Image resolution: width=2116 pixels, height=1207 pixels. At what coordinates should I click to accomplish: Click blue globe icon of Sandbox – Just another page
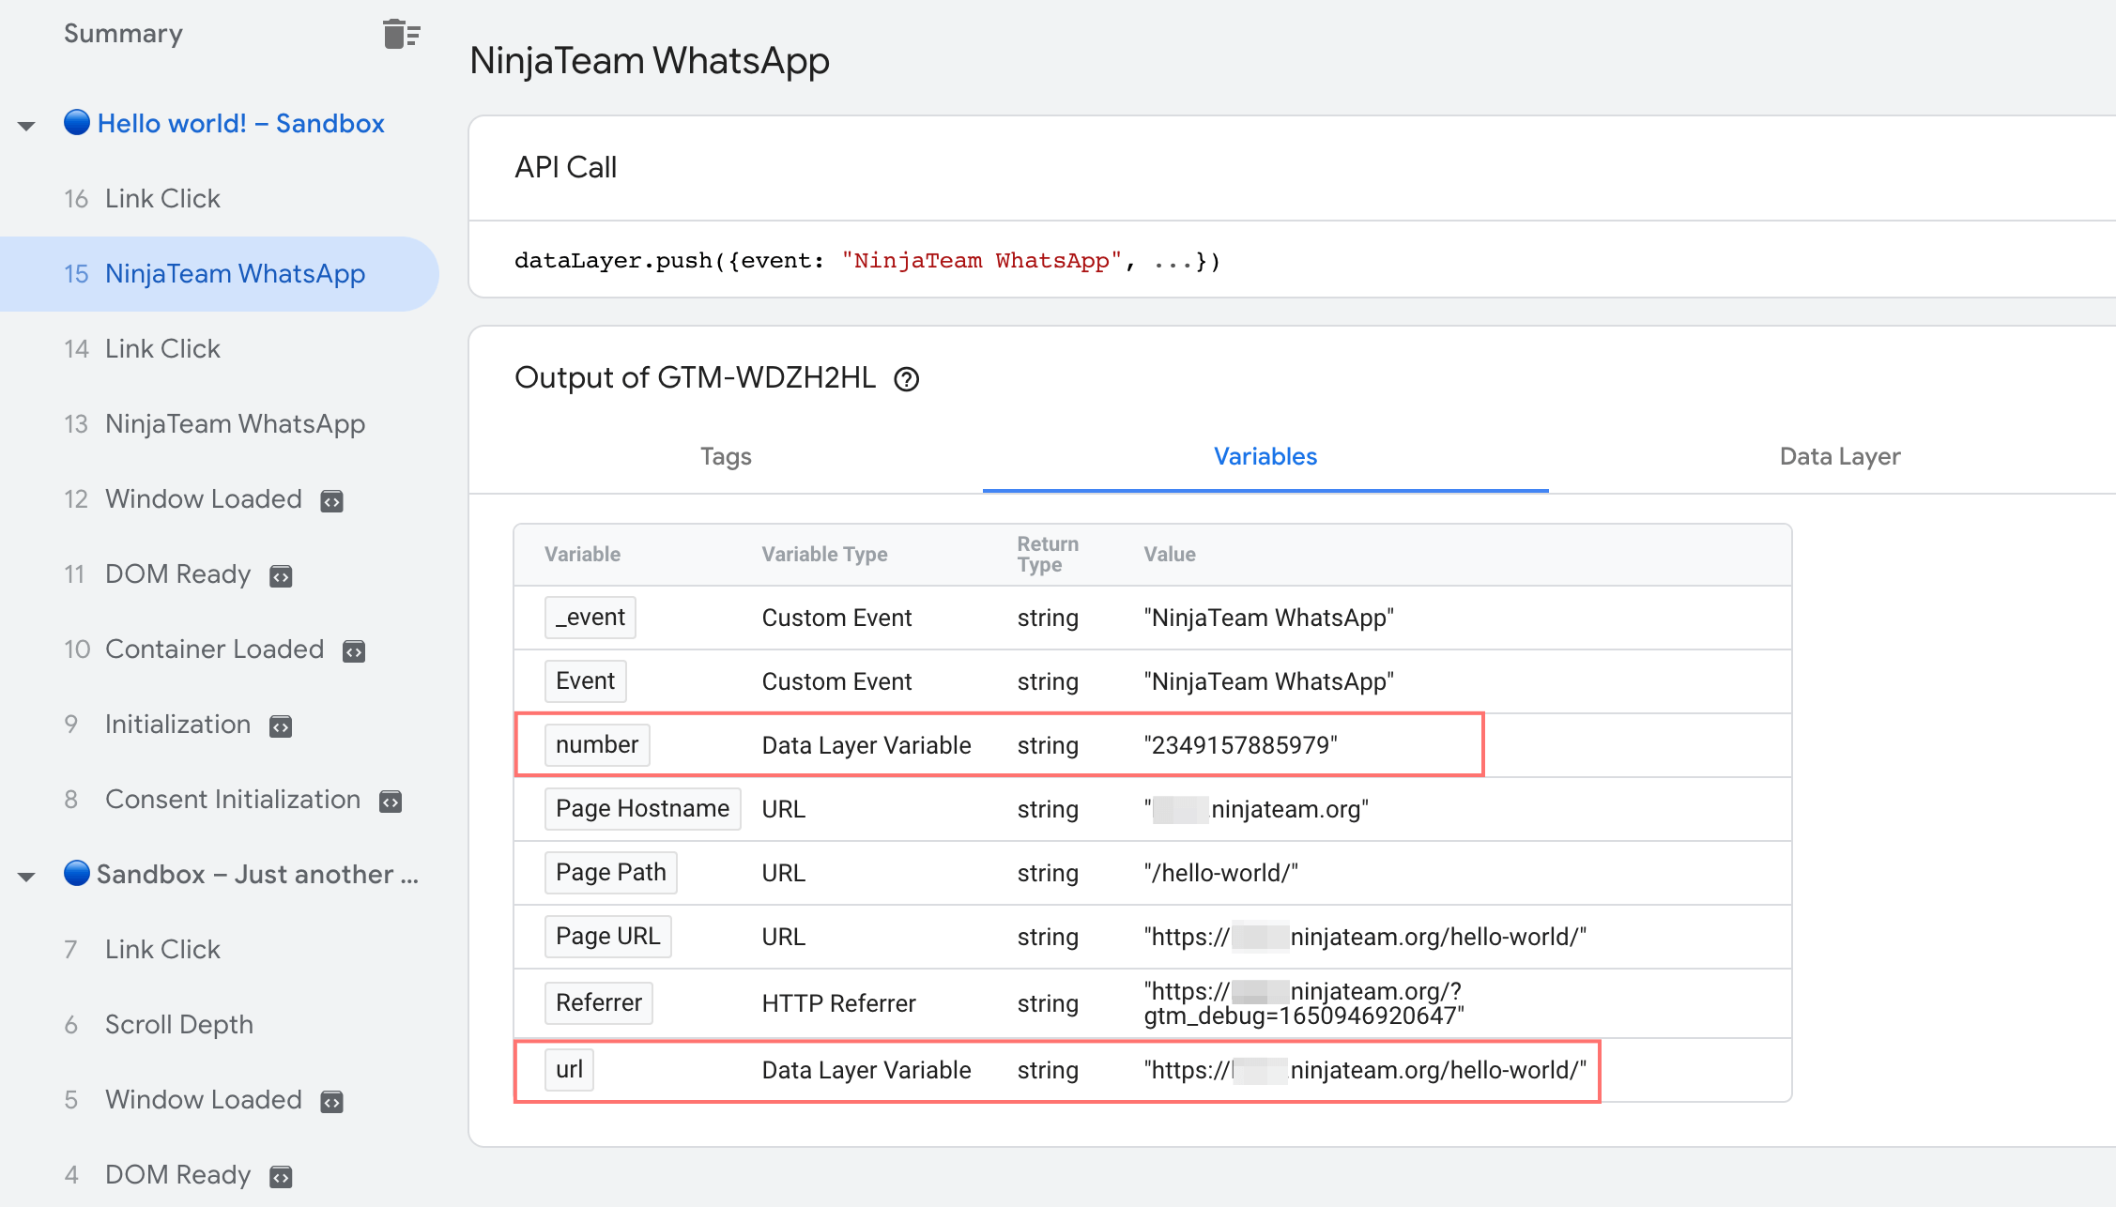coord(77,873)
